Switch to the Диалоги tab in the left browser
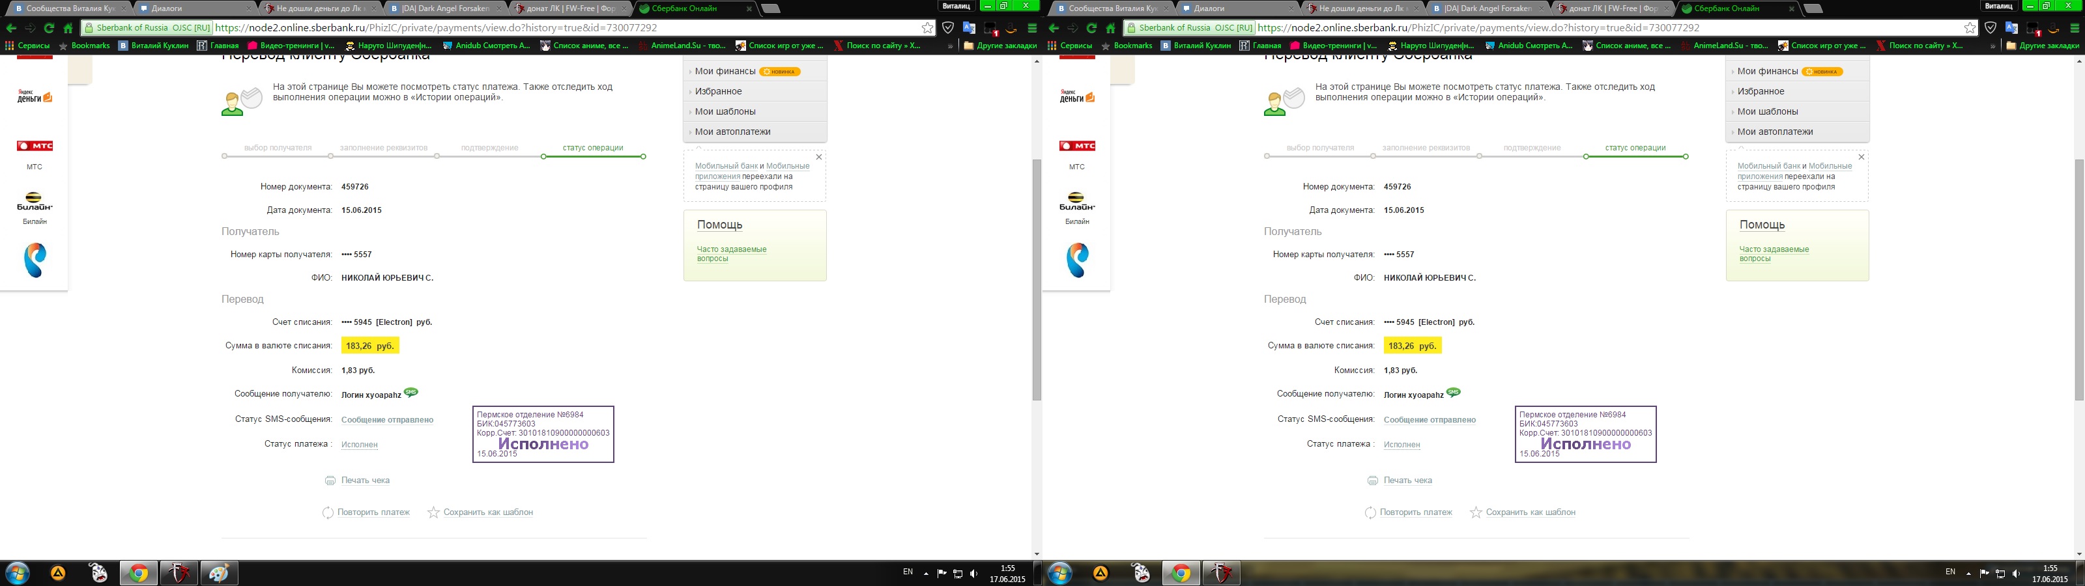The image size is (2085, 586). coord(171,8)
